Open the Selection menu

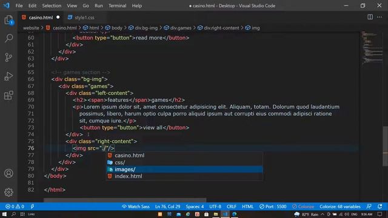point(52,5)
